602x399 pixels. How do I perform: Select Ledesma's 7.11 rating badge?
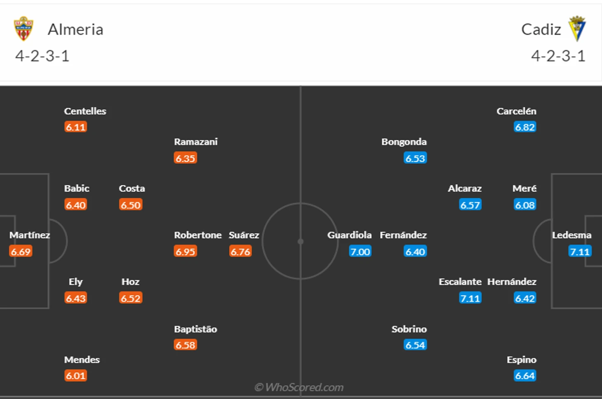pyautogui.click(x=580, y=251)
